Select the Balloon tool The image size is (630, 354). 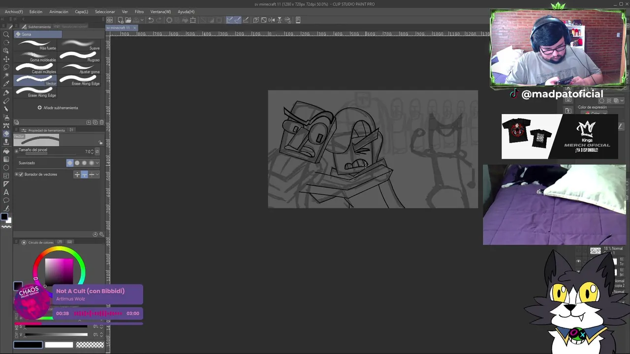click(6, 201)
